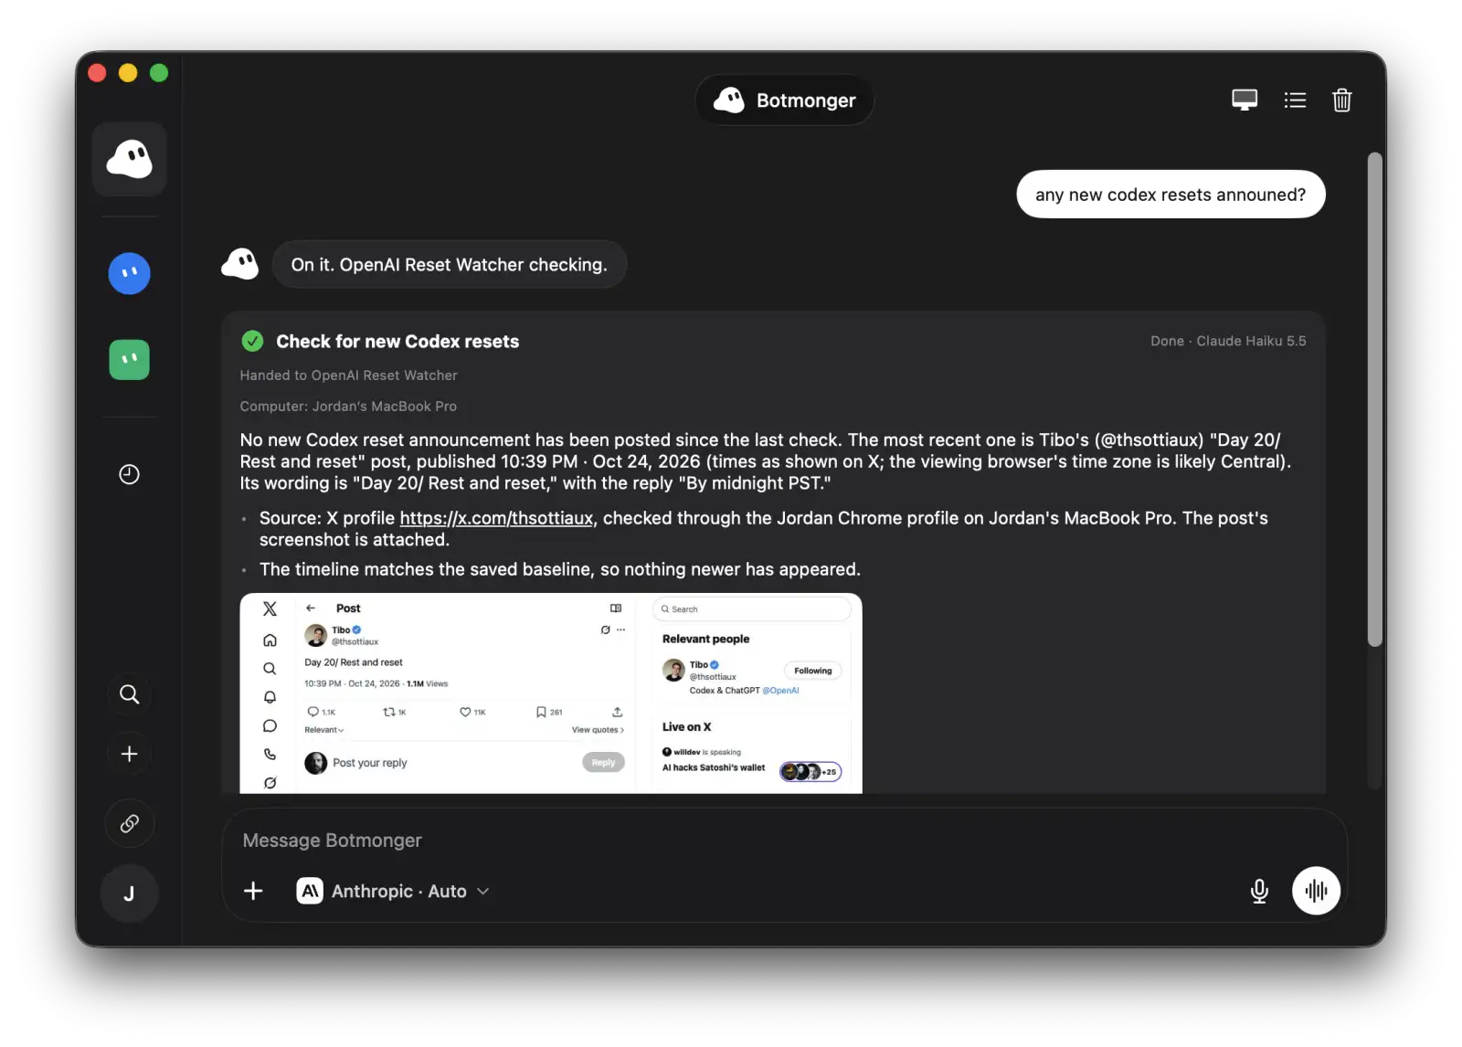Screen dimensions: 1462x1047
Task: Click the attachment plus icon in composer
Action: pyautogui.click(x=253, y=891)
